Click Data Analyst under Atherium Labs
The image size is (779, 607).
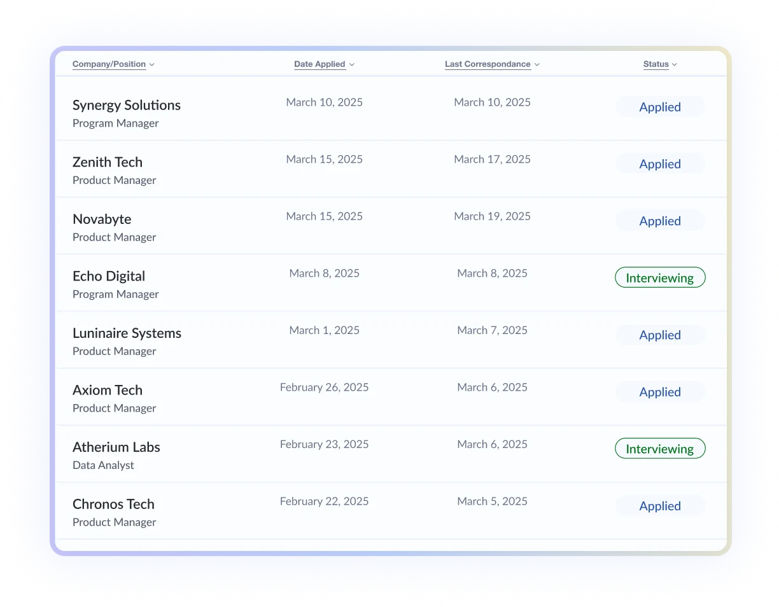point(103,465)
